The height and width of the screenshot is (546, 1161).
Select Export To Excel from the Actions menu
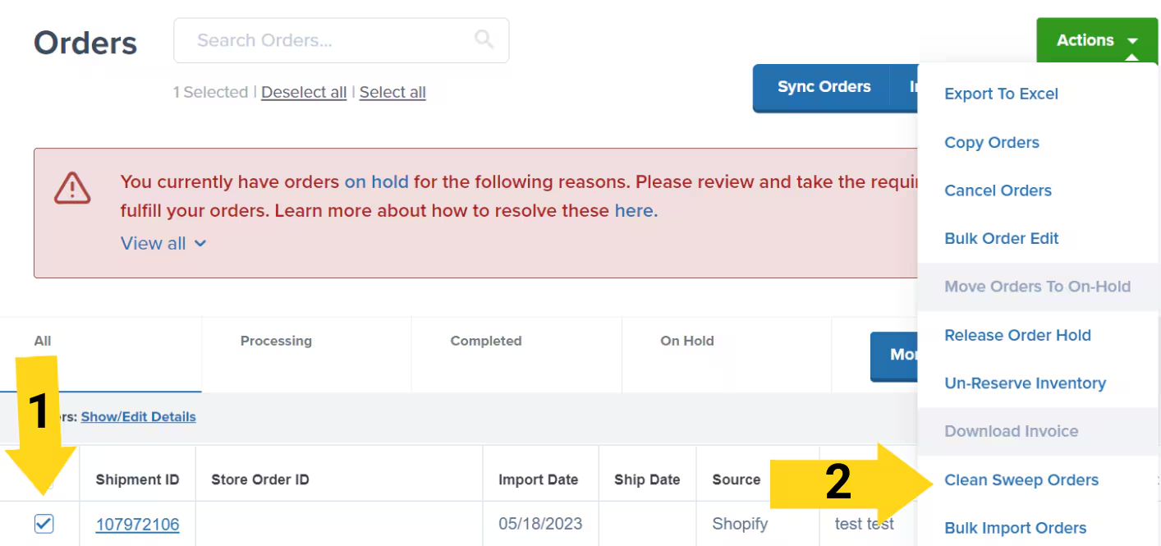[x=1001, y=94]
